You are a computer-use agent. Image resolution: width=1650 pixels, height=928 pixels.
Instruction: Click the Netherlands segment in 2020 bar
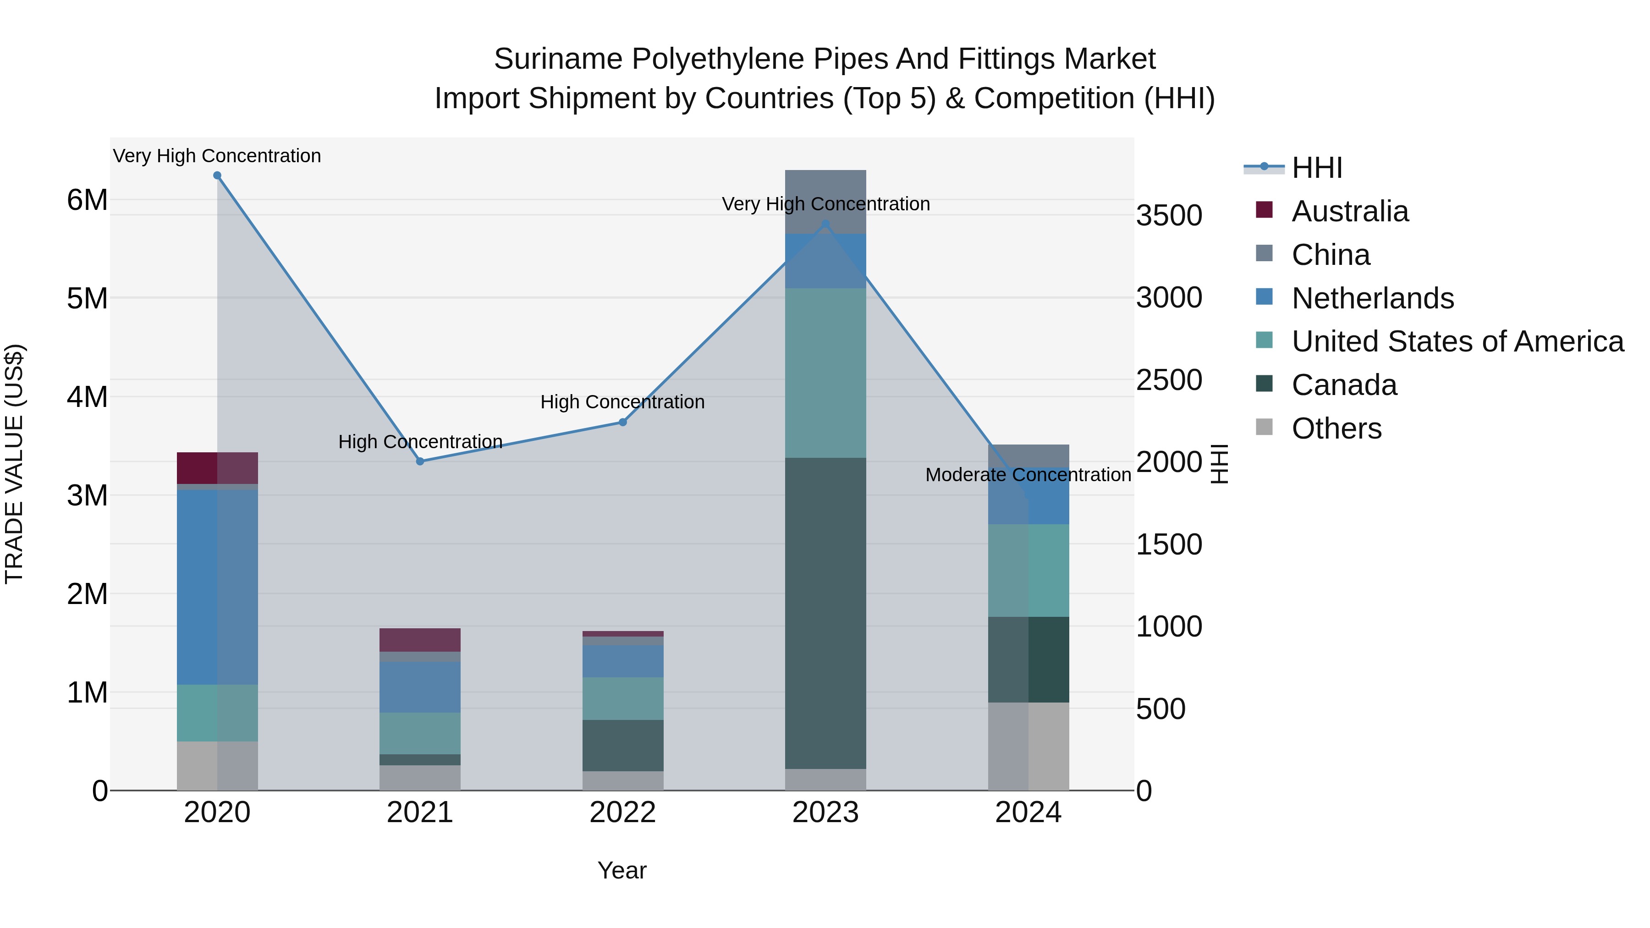pos(217,588)
